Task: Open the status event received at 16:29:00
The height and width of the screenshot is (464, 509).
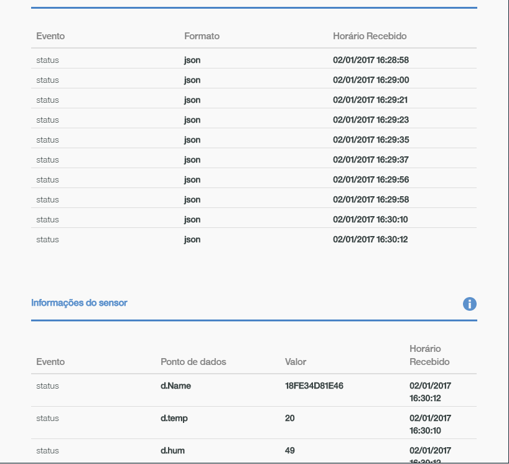Action: 254,80
